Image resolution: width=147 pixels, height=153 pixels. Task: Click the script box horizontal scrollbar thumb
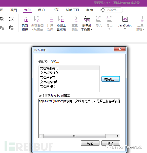coord(74,136)
